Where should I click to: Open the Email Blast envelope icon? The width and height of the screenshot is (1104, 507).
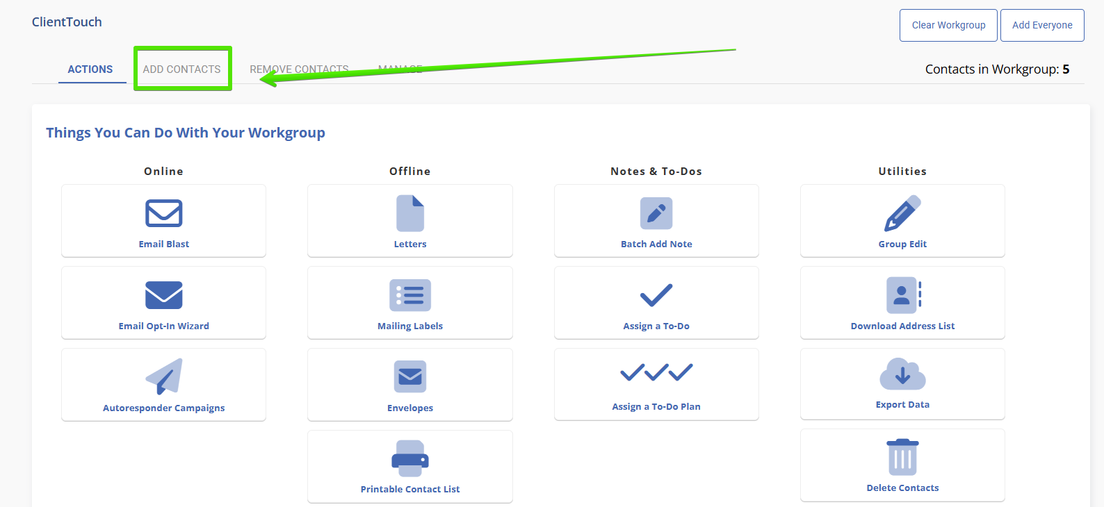(163, 213)
